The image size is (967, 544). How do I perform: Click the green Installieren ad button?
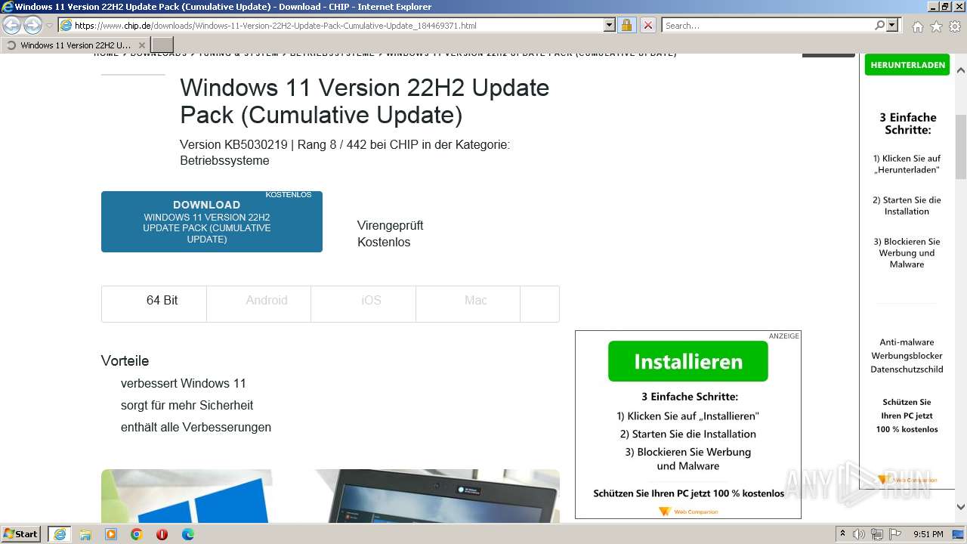pos(688,361)
